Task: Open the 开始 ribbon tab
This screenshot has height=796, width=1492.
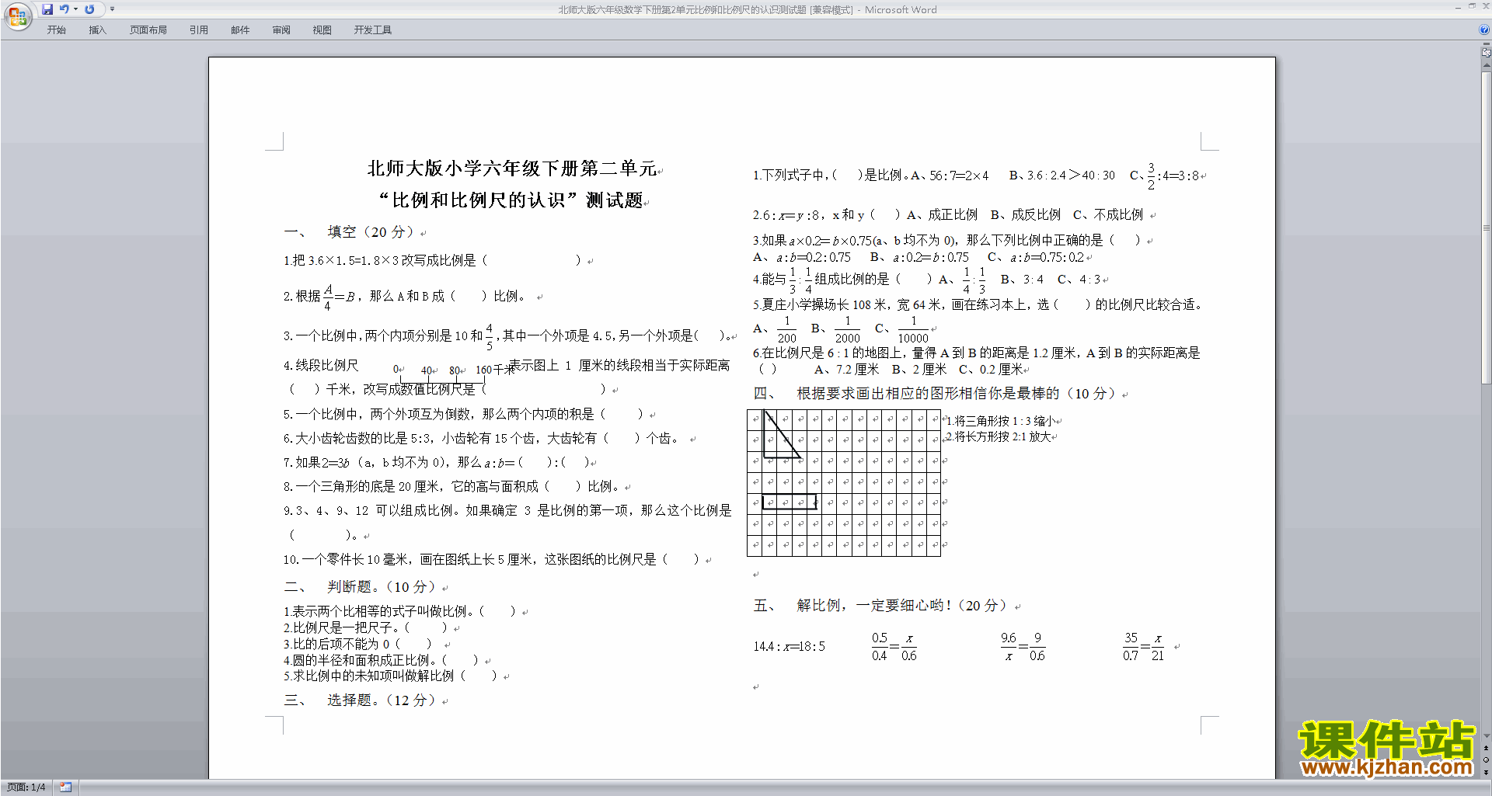Action: point(57,30)
